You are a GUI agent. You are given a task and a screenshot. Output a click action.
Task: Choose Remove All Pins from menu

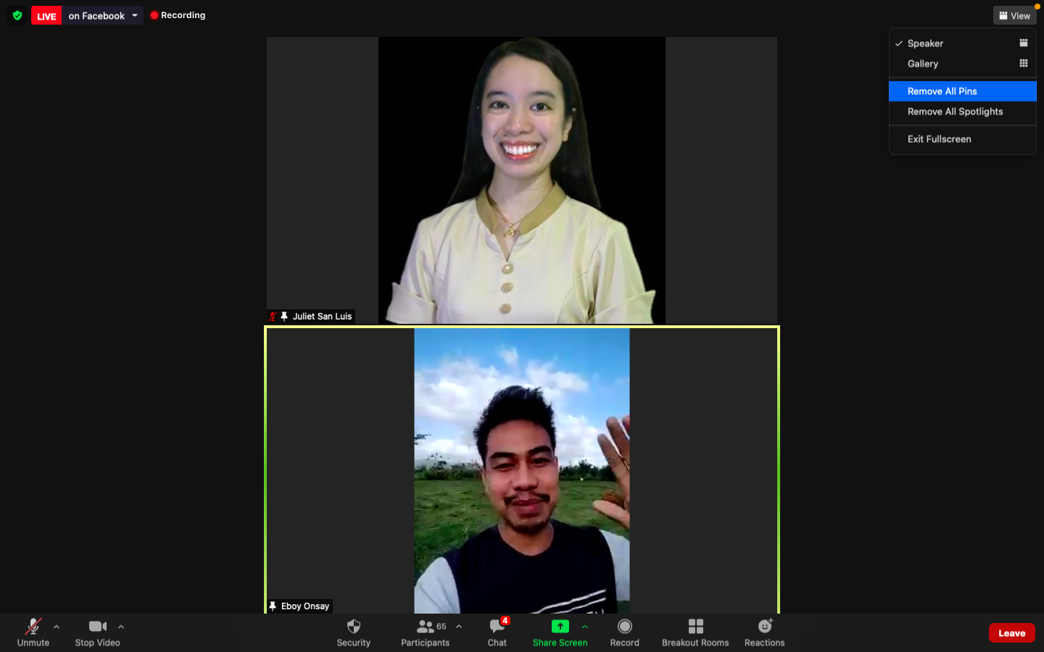(942, 91)
